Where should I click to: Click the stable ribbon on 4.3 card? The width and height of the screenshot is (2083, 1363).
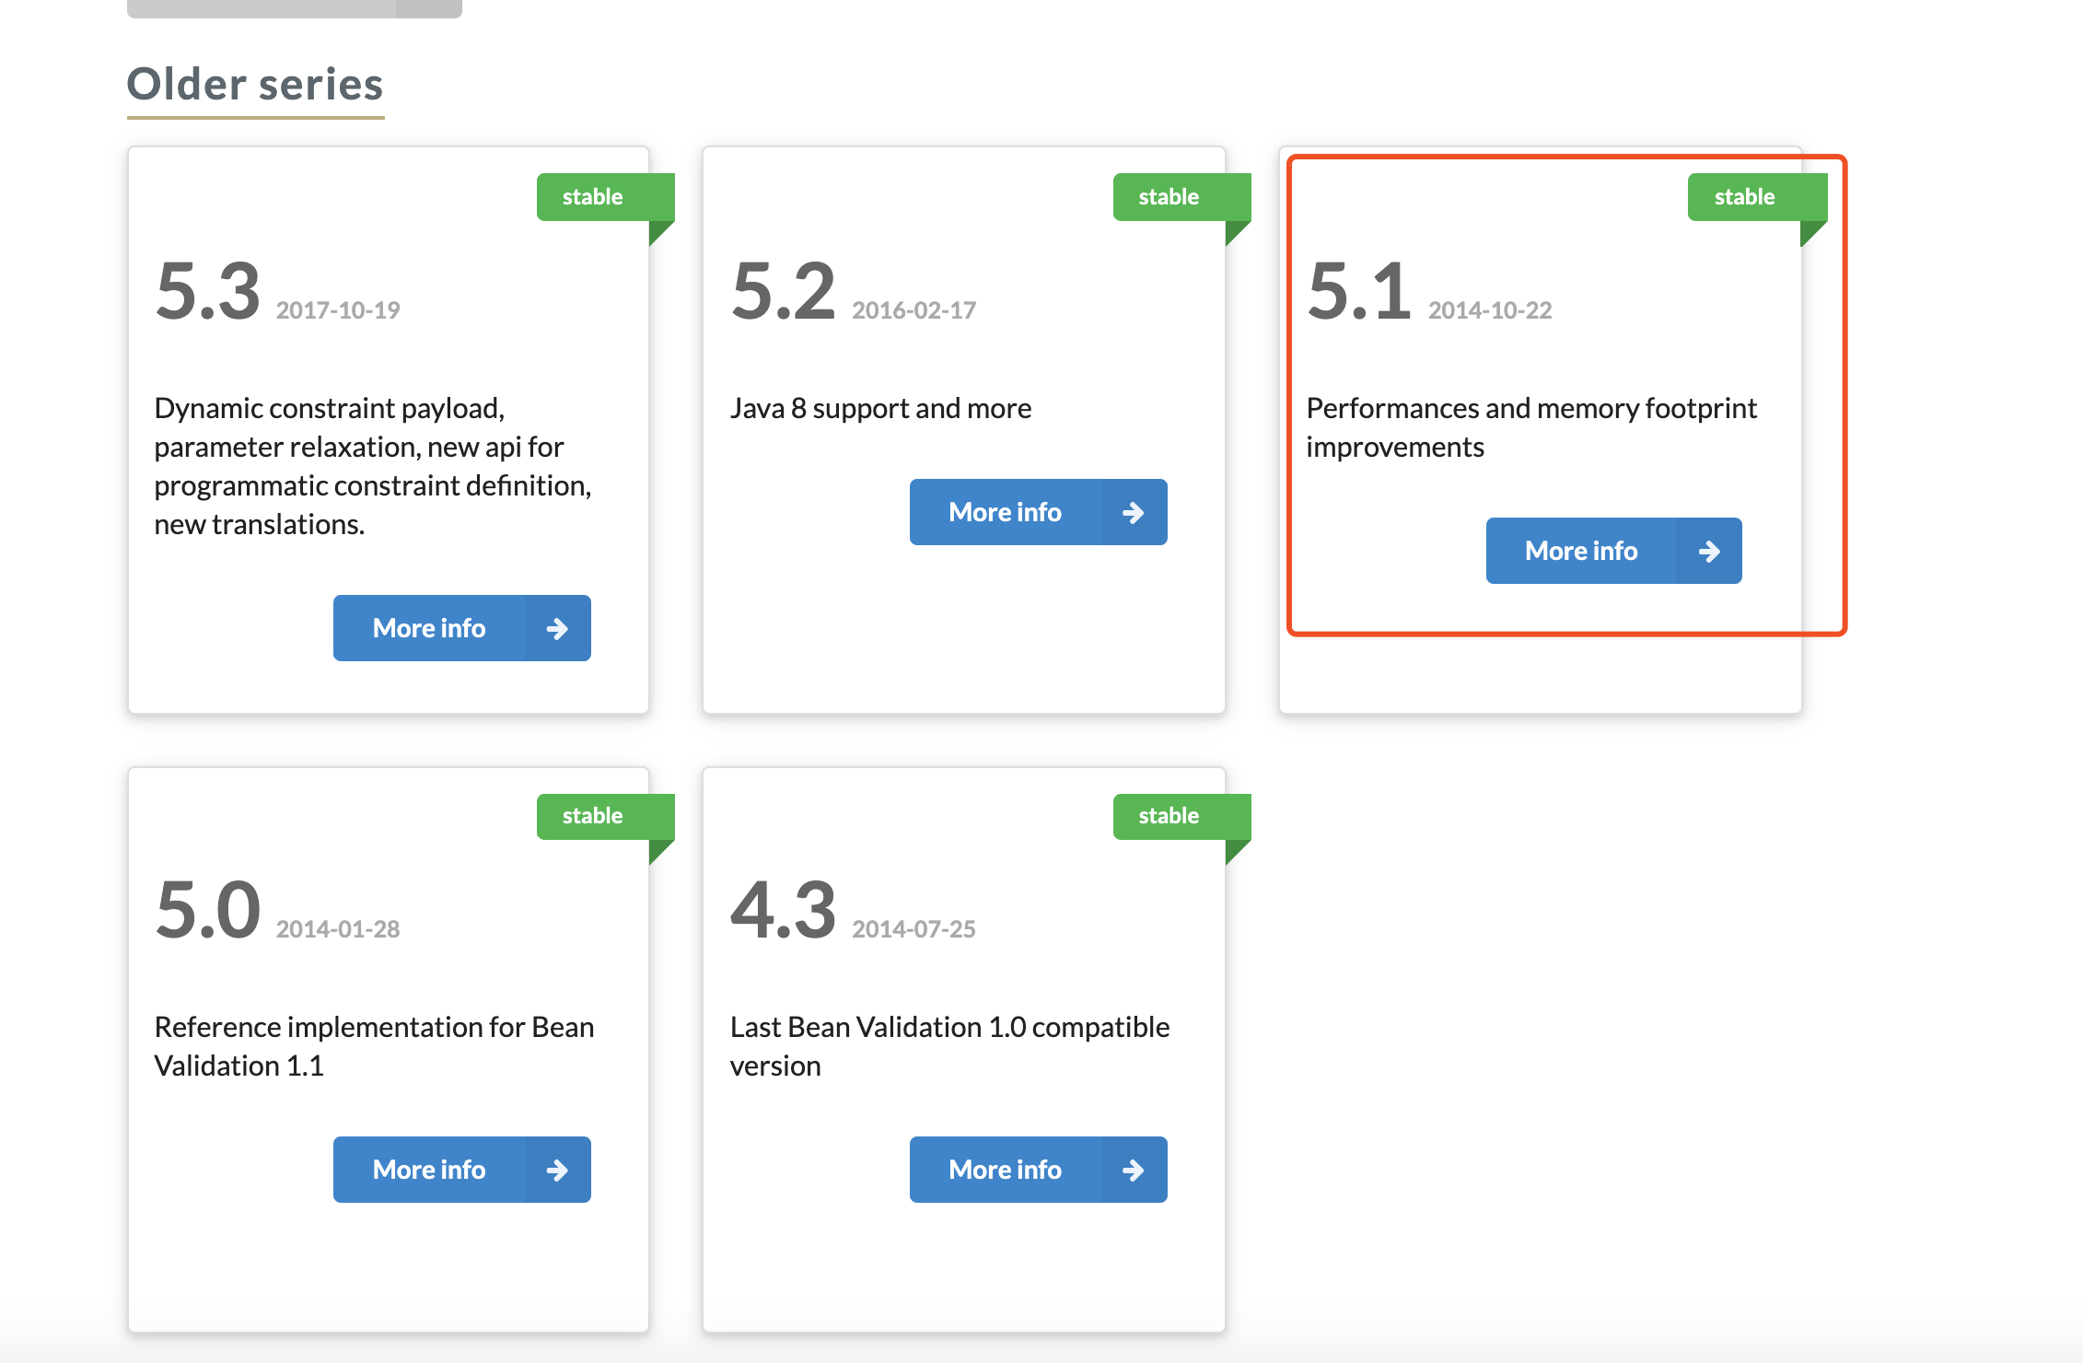click(x=1170, y=816)
